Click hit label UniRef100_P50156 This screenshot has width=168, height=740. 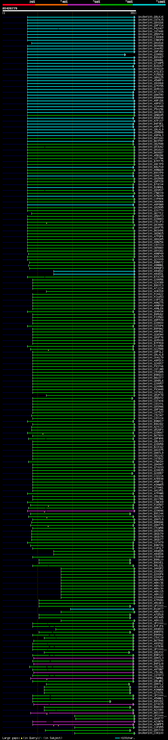click(x=151, y=109)
